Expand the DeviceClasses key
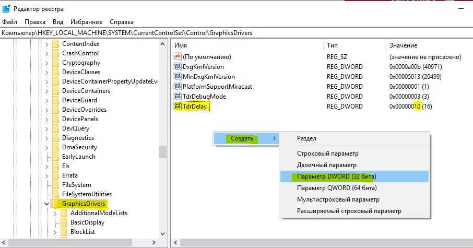The height and width of the screenshot is (248, 473). tap(47, 72)
